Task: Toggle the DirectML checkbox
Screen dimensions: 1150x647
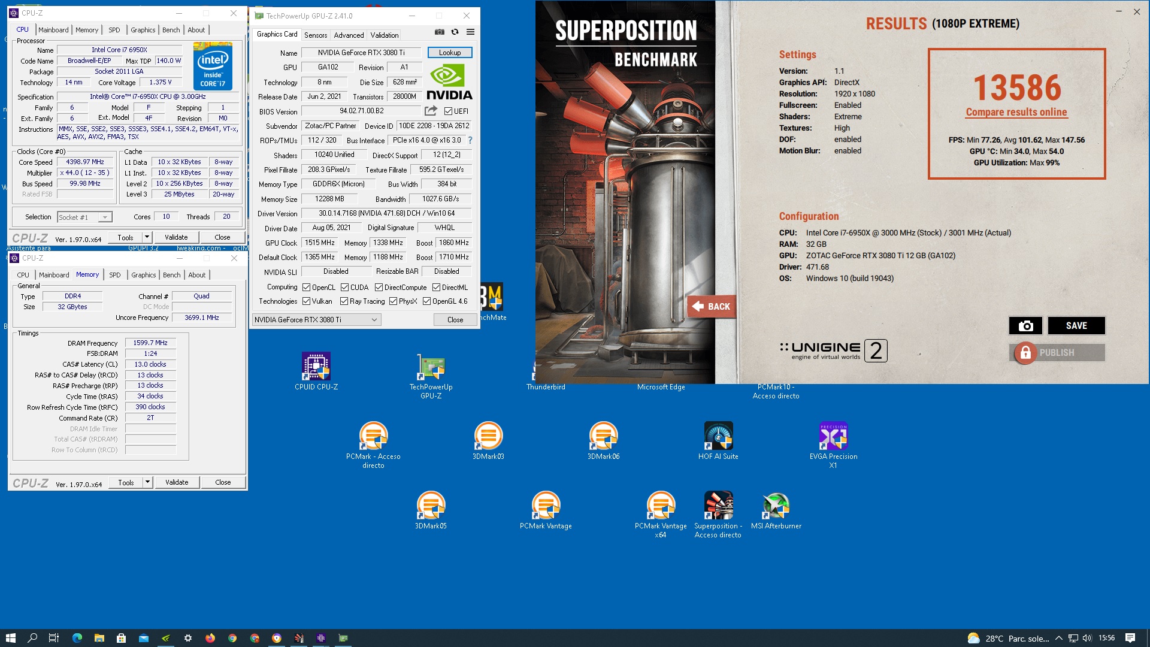Action: click(x=437, y=288)
